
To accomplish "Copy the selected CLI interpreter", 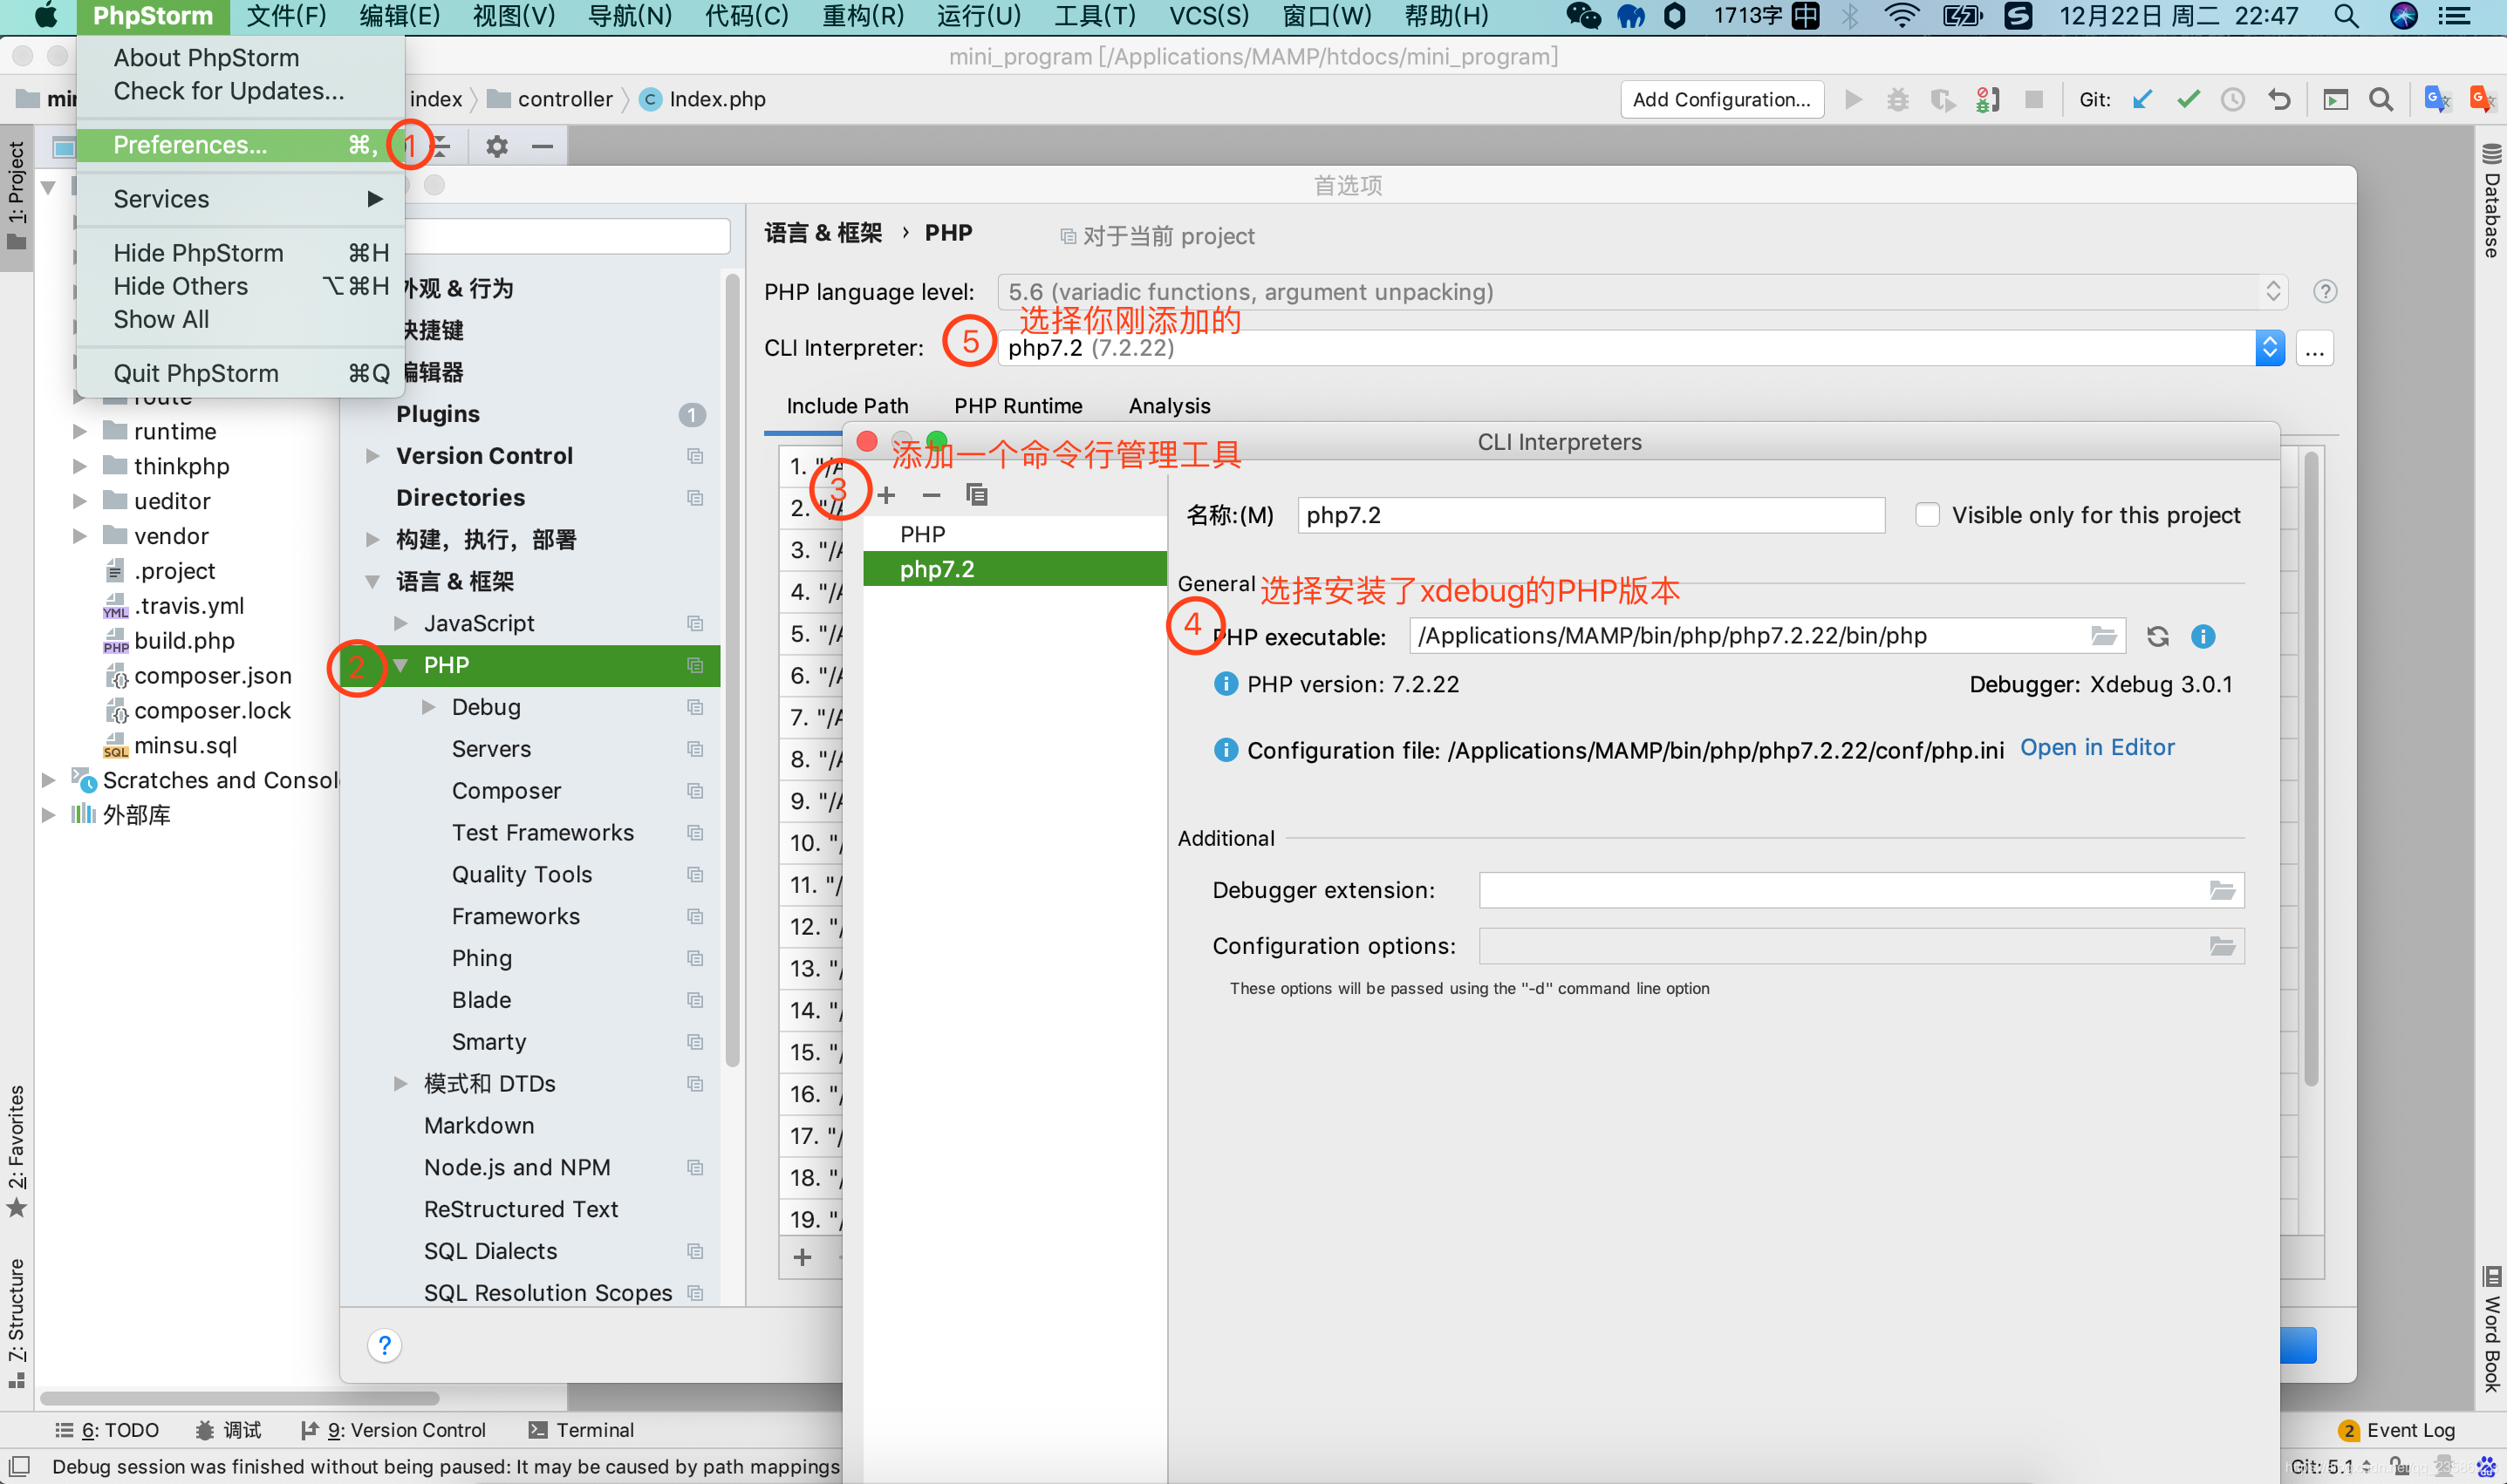I will click(976, 495).
